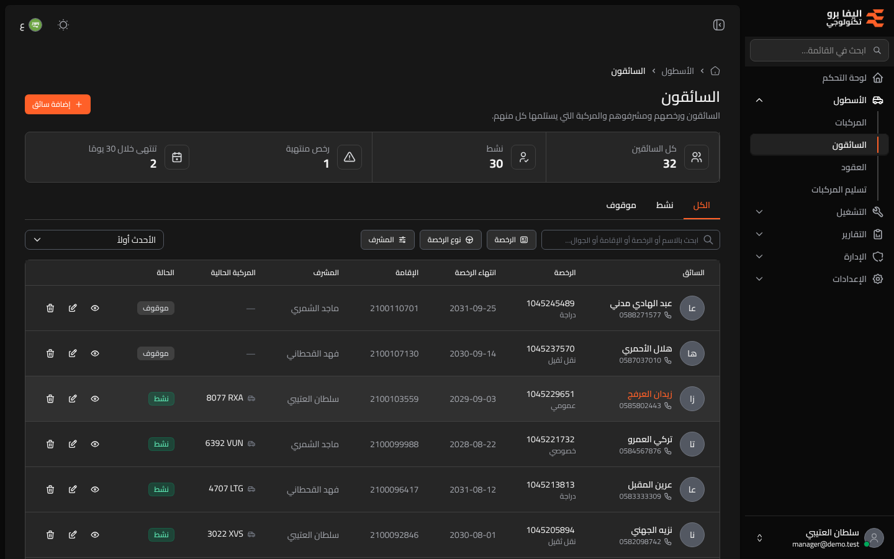Click the إضافة سائق button
This screenshot has height=559, width=894.
tap(58, 104)
